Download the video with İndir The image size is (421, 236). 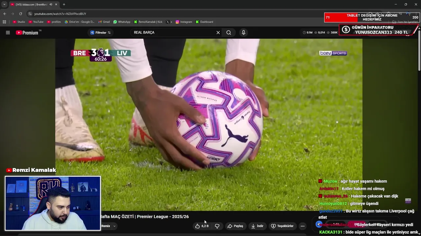257,226
